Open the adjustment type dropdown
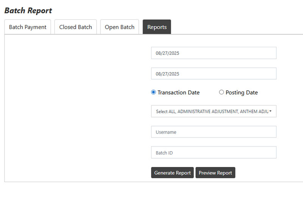Screen dimensions: 303x201 (214, 111)
